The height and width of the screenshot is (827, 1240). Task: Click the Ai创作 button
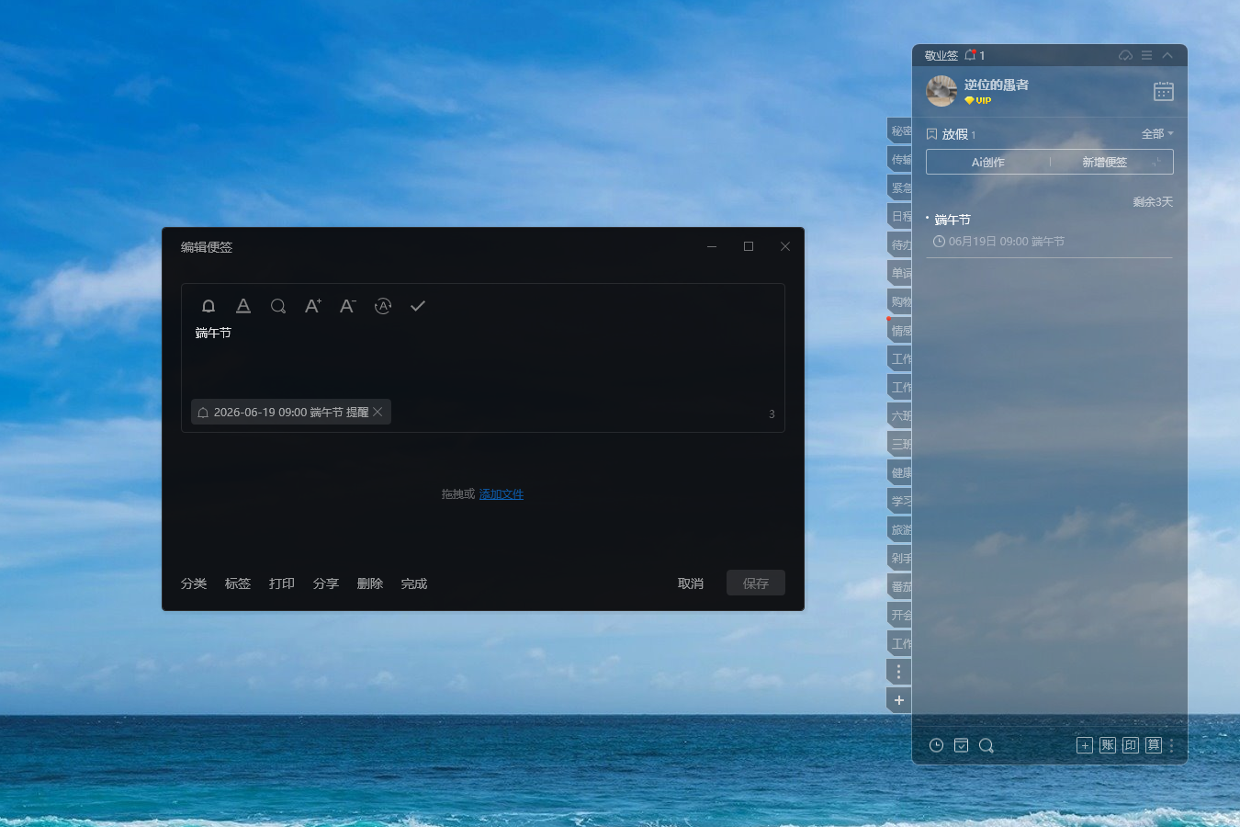[988, 162]
